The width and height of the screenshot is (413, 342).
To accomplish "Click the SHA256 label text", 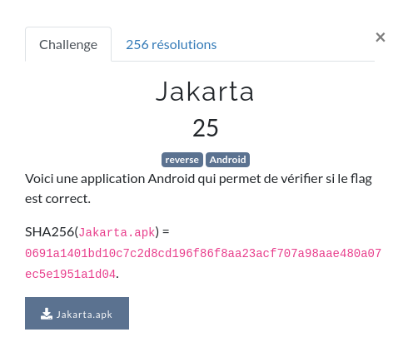I will pos(49,231).
